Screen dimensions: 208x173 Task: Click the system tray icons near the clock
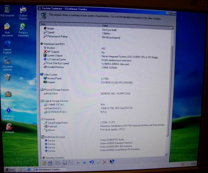(185, 164)
